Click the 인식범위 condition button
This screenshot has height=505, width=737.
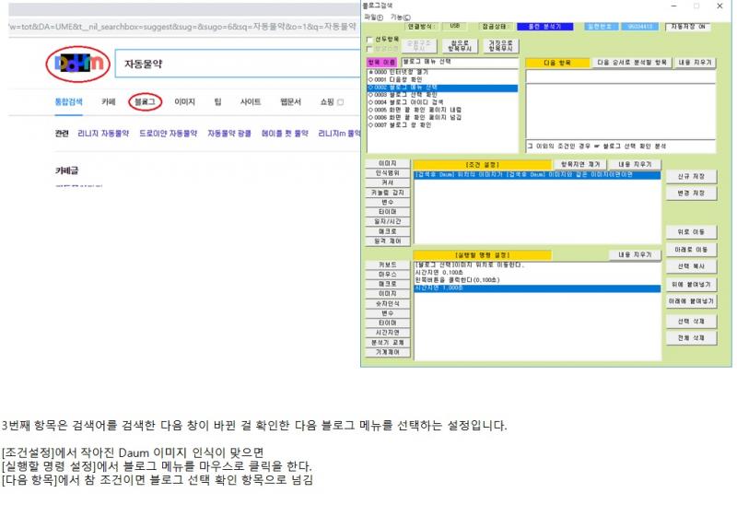pos(387,172)
